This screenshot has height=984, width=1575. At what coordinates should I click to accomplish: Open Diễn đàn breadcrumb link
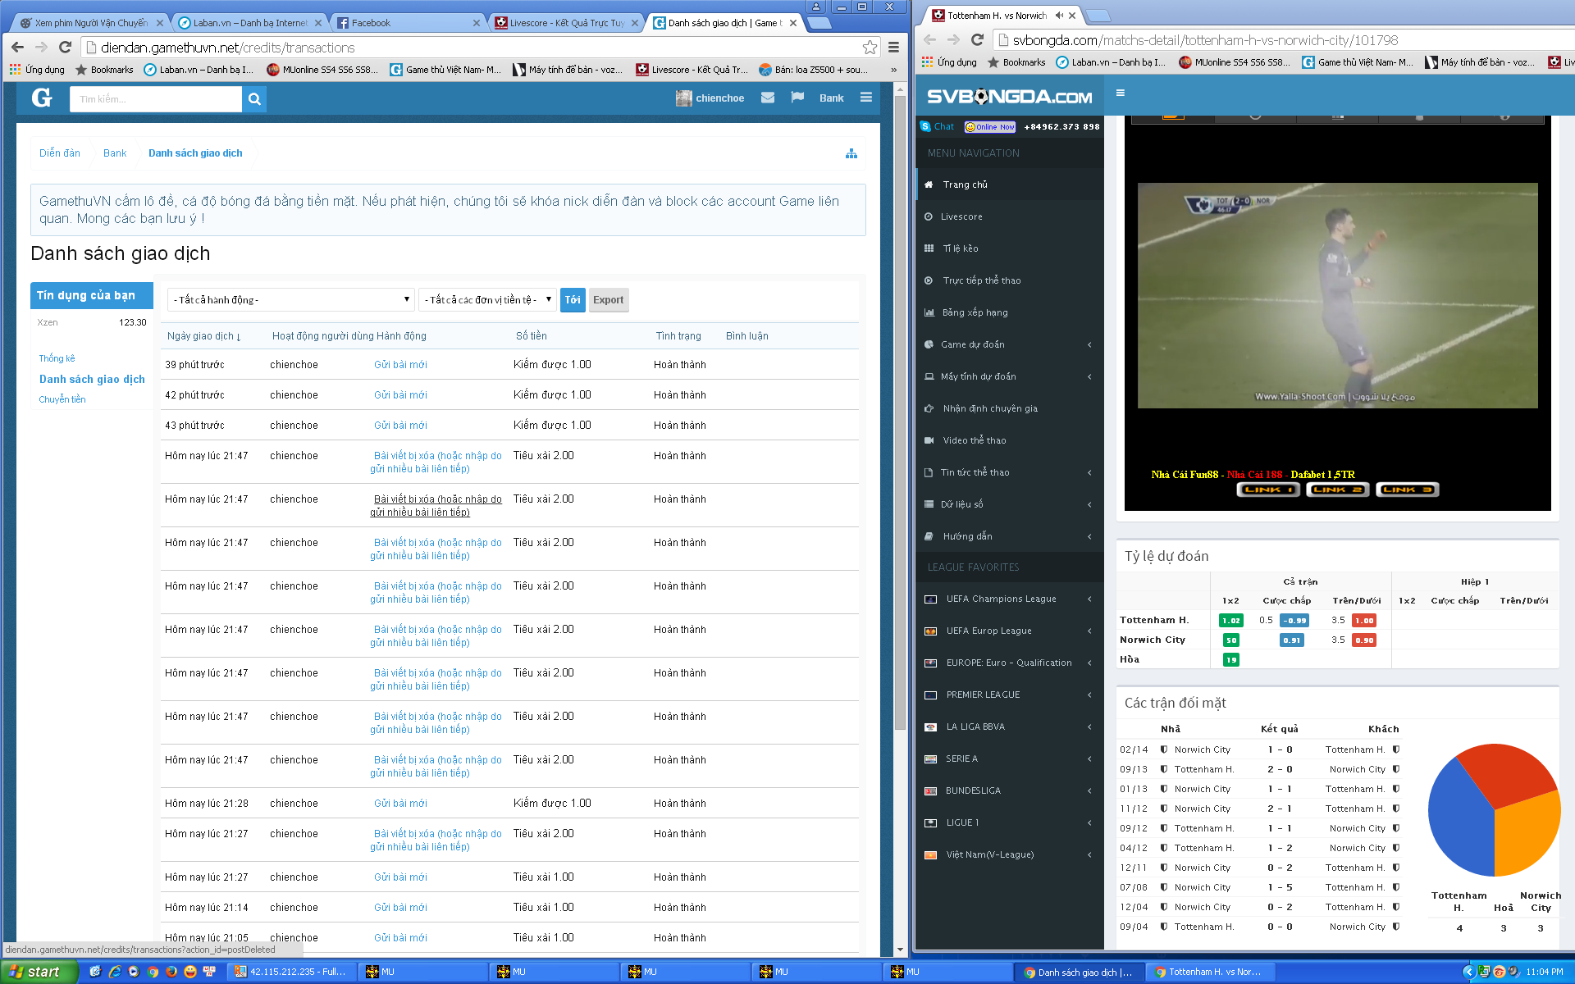pos(60,153)
